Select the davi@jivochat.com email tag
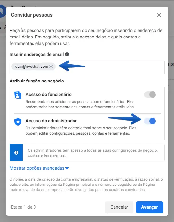The image size is (174, 222). (31, 67)
